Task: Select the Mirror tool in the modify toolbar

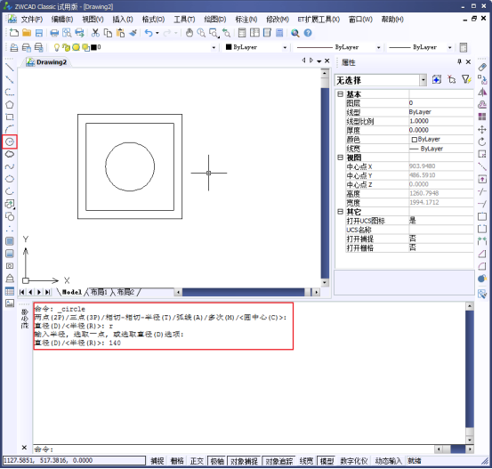Action: (x=482, y=92)
